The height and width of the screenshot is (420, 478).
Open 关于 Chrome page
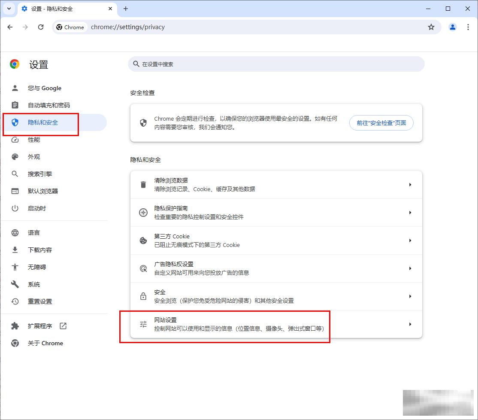(45, 343)
